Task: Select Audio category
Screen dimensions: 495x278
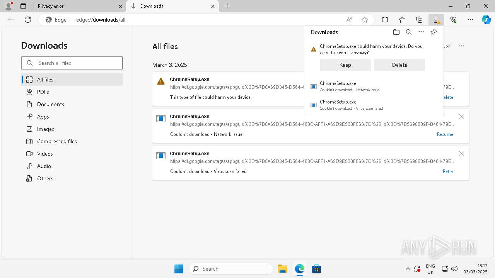Action: [x=72, y=166]
